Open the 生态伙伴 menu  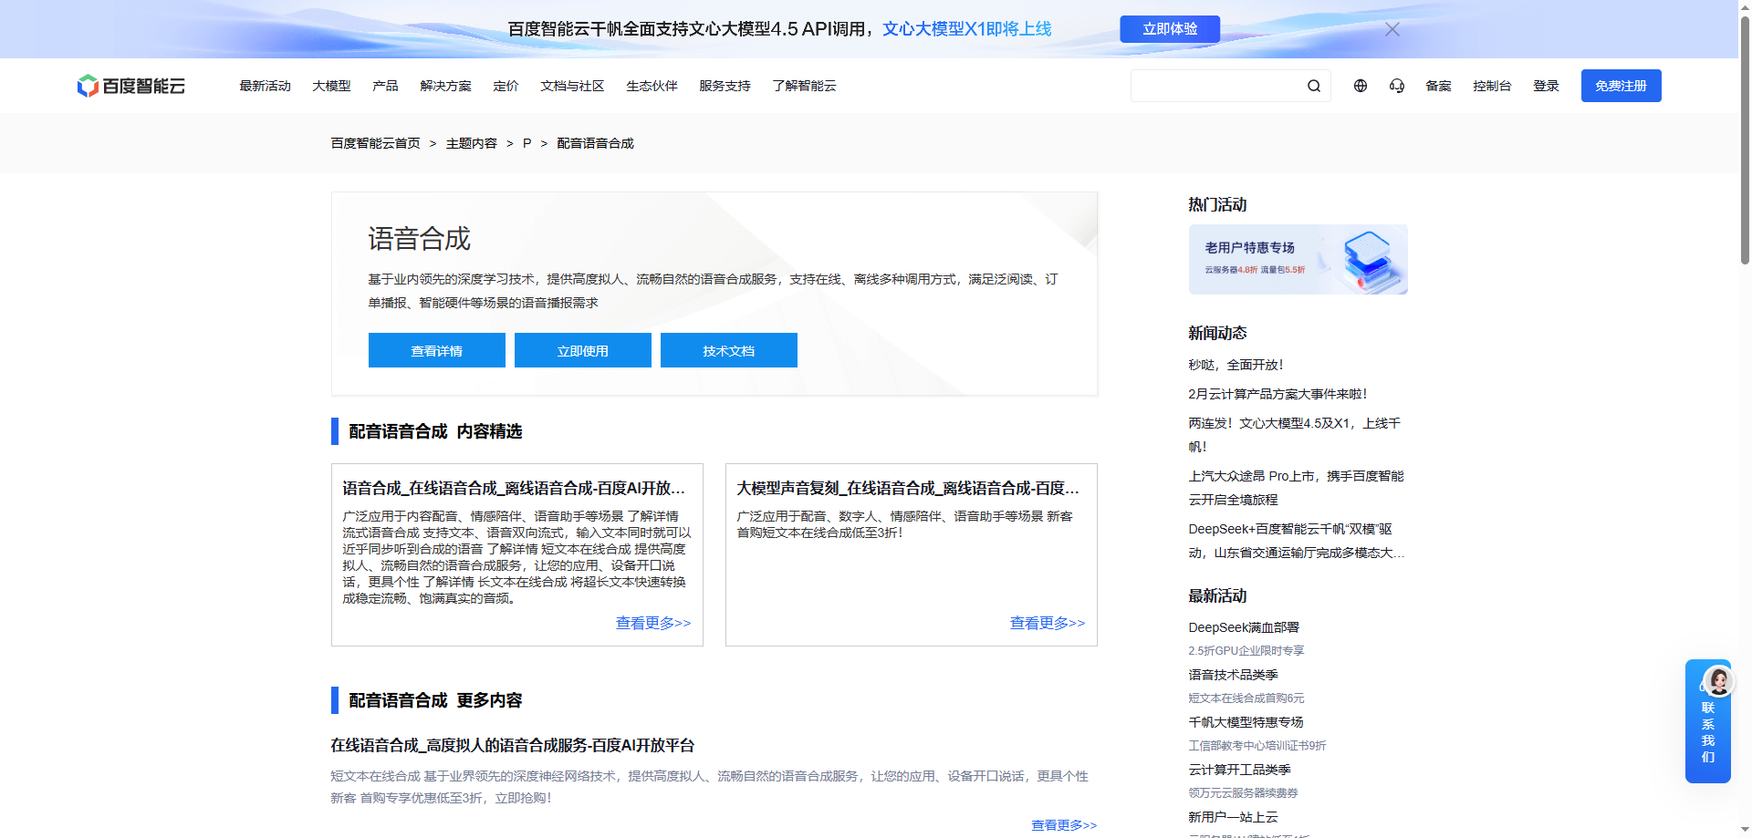click(x=652, y=86)
